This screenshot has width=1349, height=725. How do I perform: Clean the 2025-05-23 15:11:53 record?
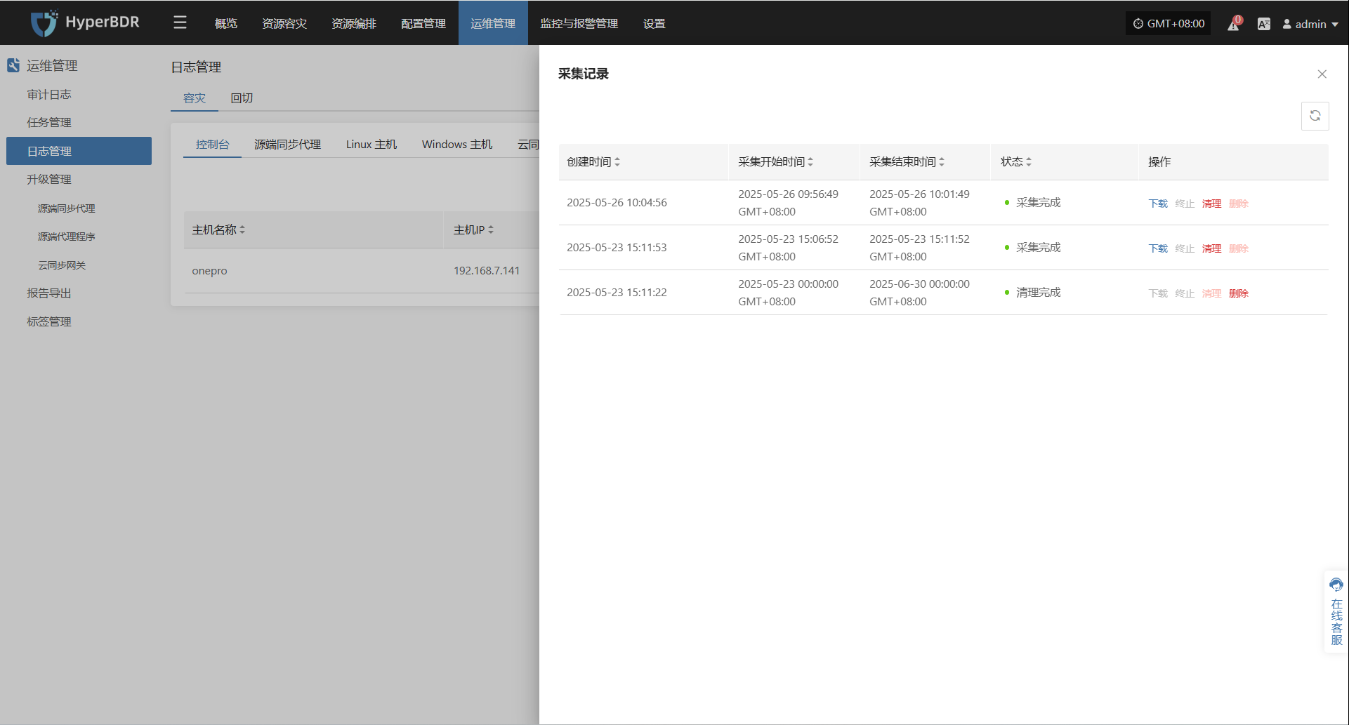pos(1211,248)
